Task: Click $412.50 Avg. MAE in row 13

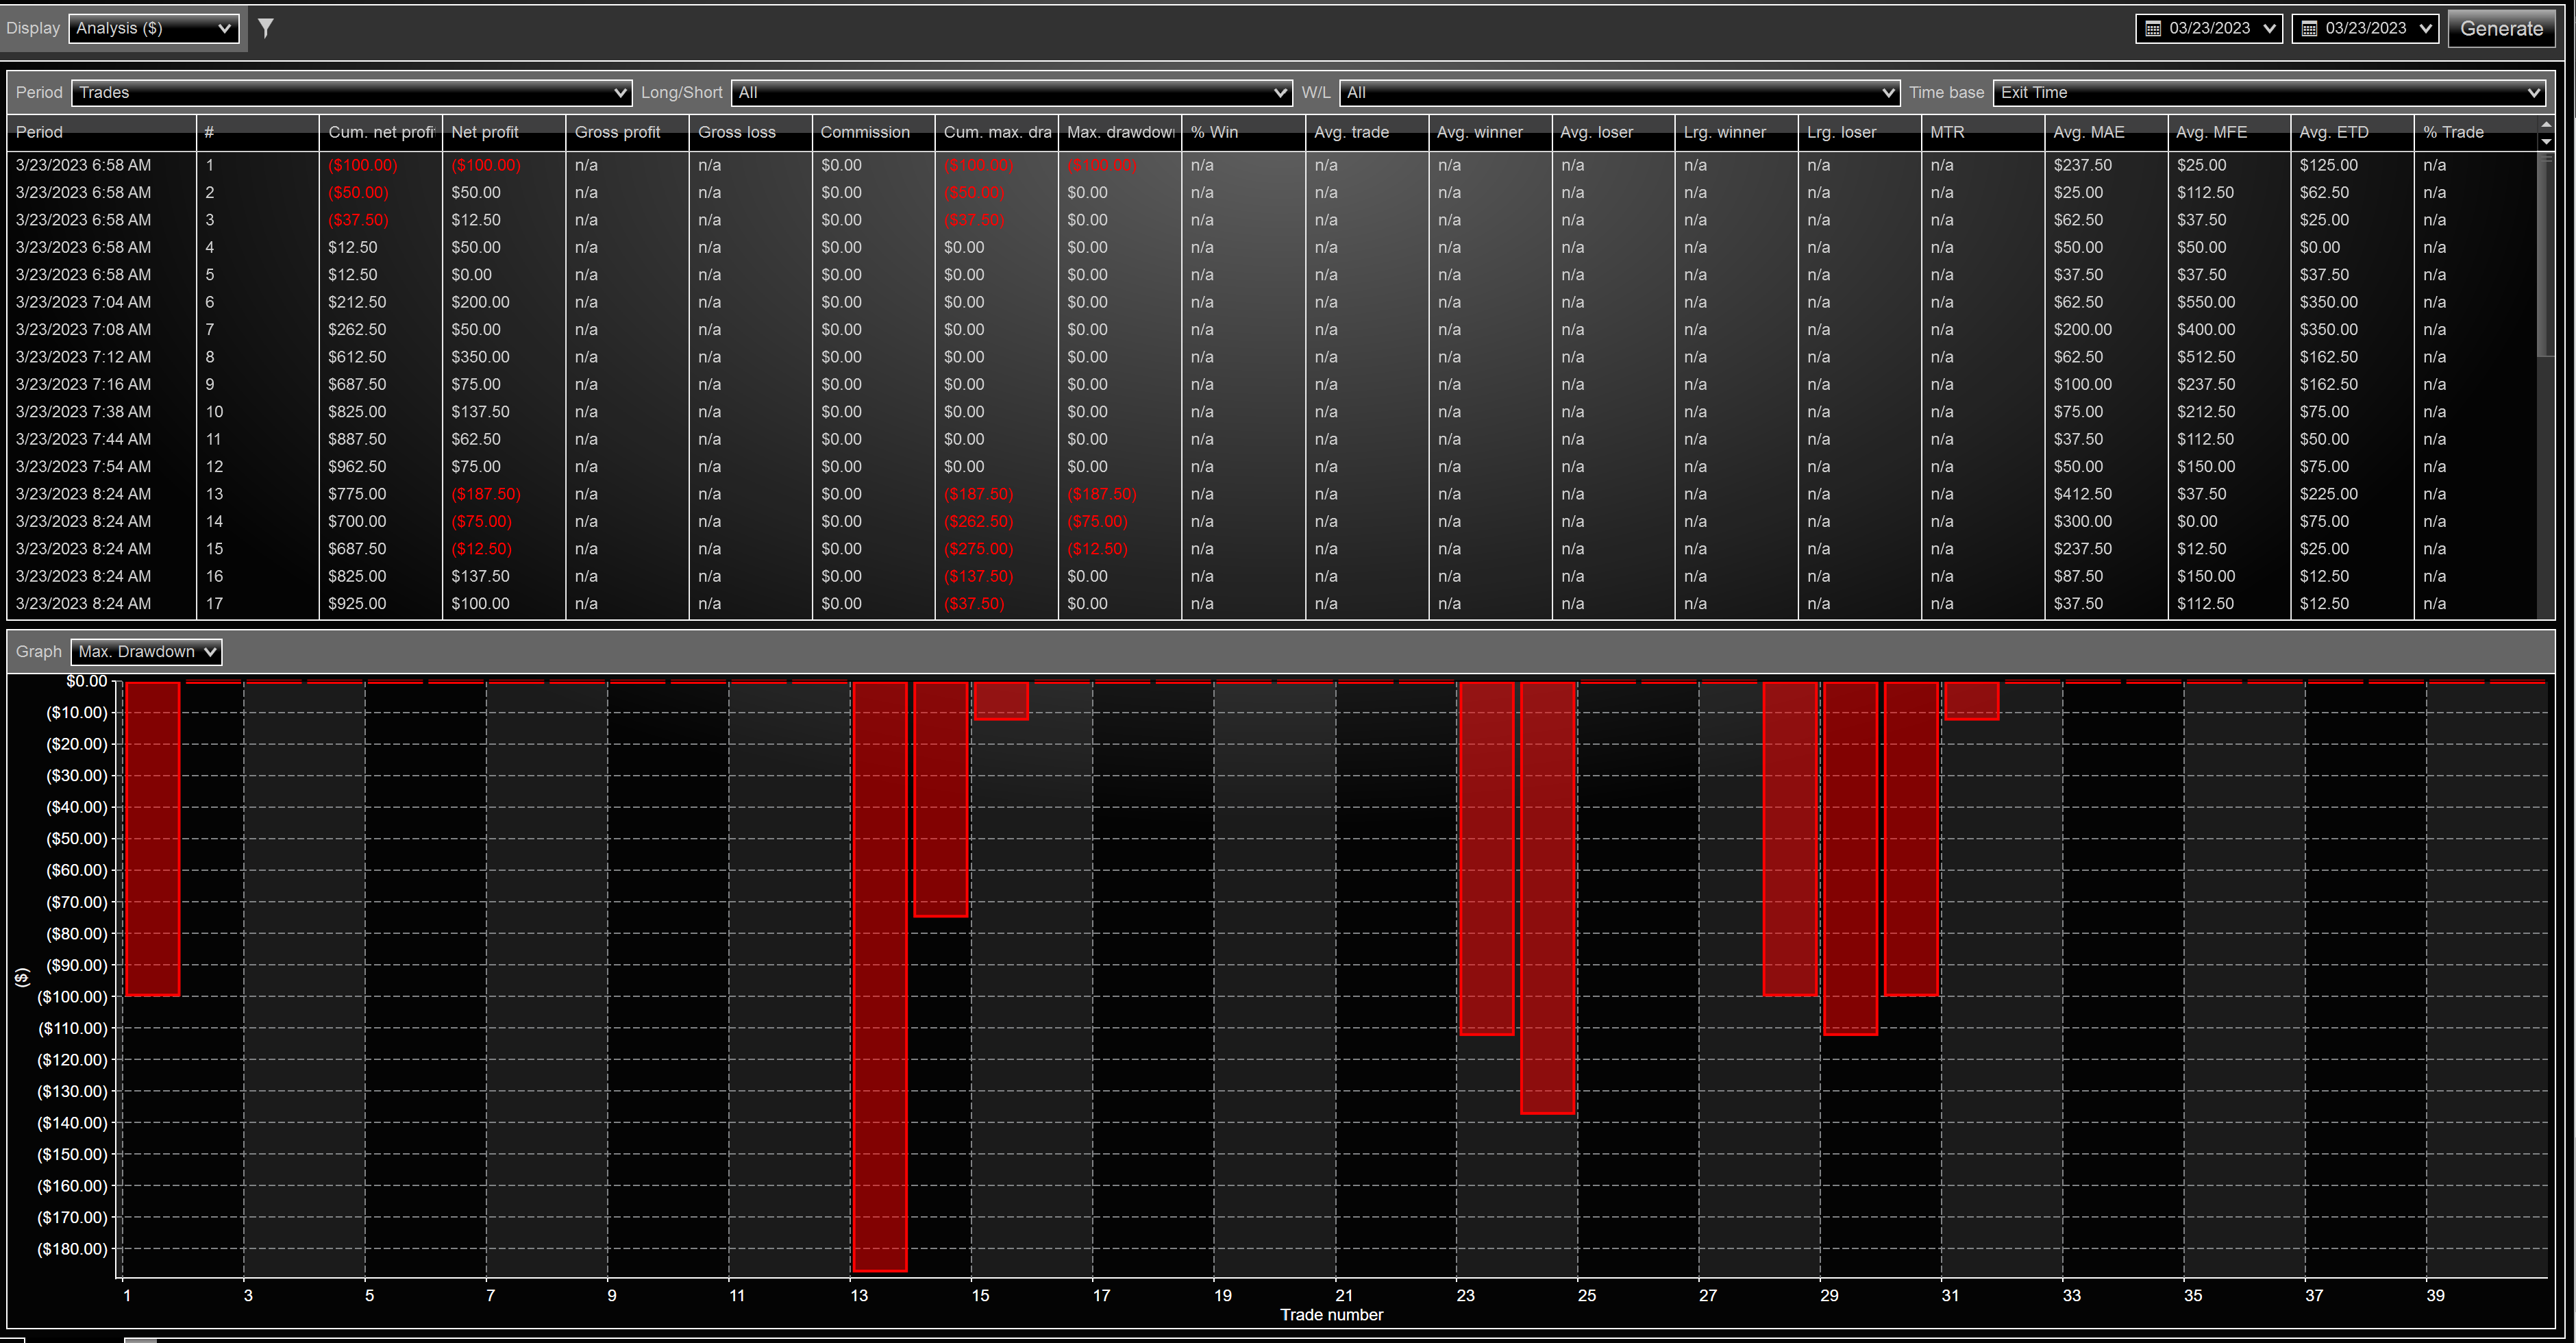Action: 2083,494
